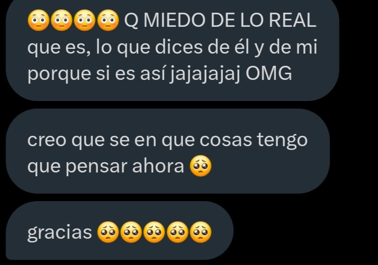Image resolution: width=378 pixels, height=265 pixels.
Task: Click the word 'gracias' in last message
Action: (x=60, y=233)
